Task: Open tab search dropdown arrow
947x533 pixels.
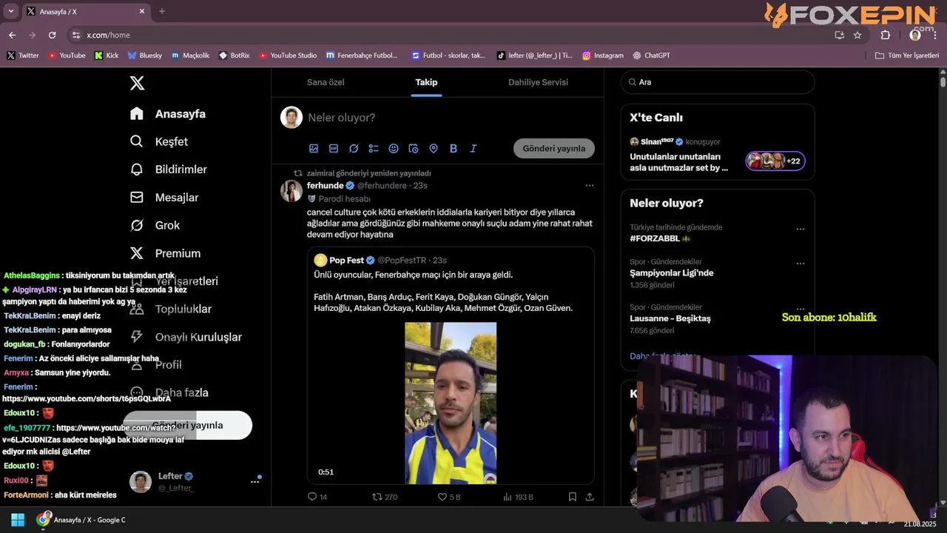Action: [x=10, y=11]
